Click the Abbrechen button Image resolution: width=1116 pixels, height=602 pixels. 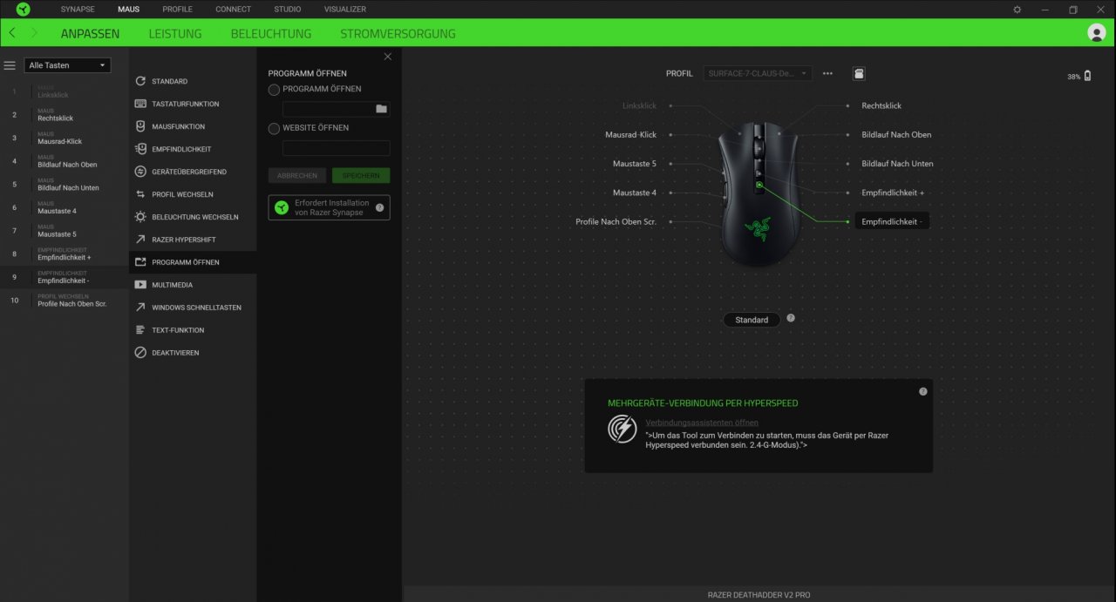[x=297, y=175]
